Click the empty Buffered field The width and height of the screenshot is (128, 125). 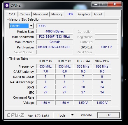(106, 42)
